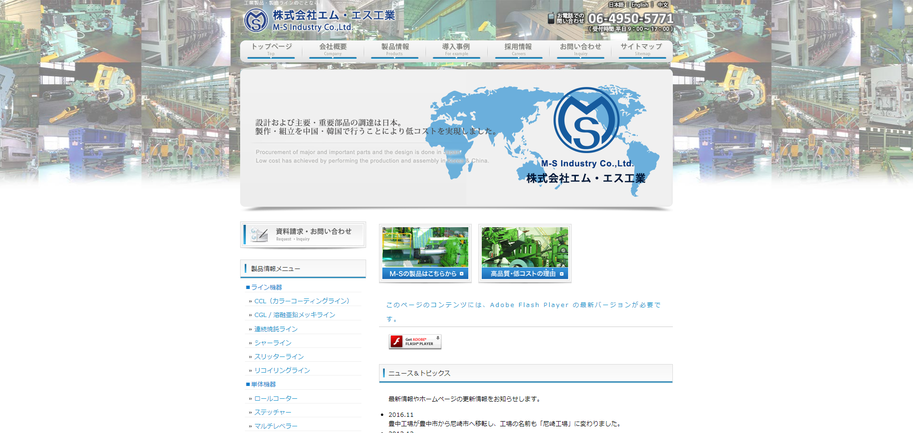Open the 会社概要 Company menu

click(x=333, y=50)
